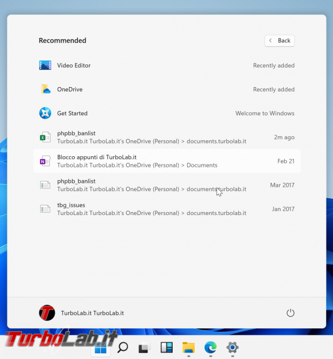This screenshot has height=359, width=333.
Task: Click OneNote icon for Blocco appunti
Action: pyautogui.click(x=45, y=161)
